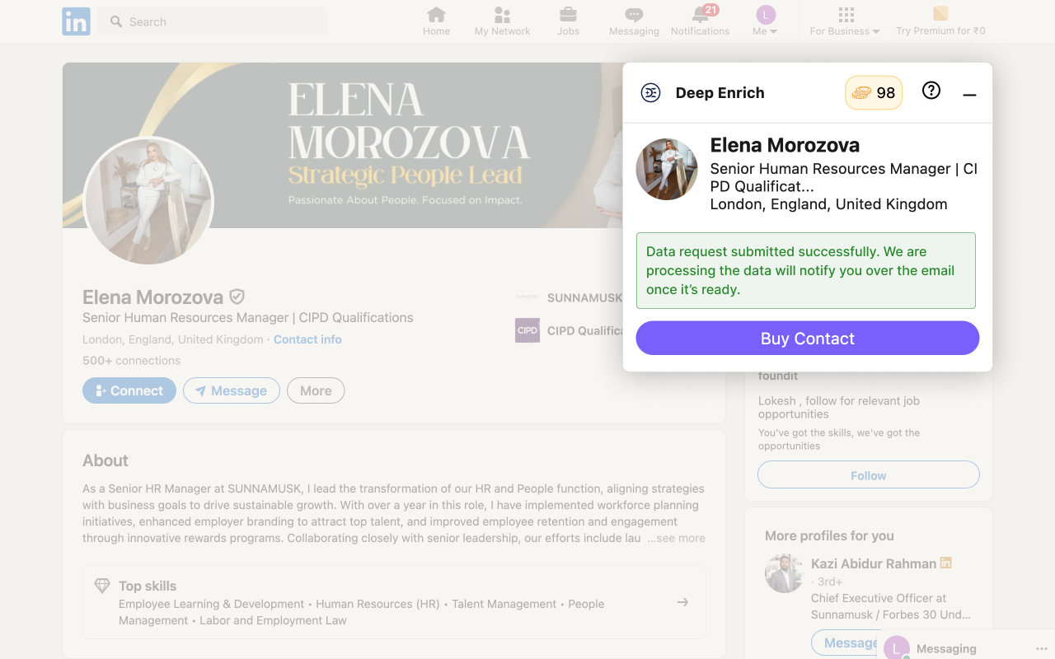The height and width of the screenshot is (659, 1055).
Task: Open My Network icon
Action: coord(502,15)
